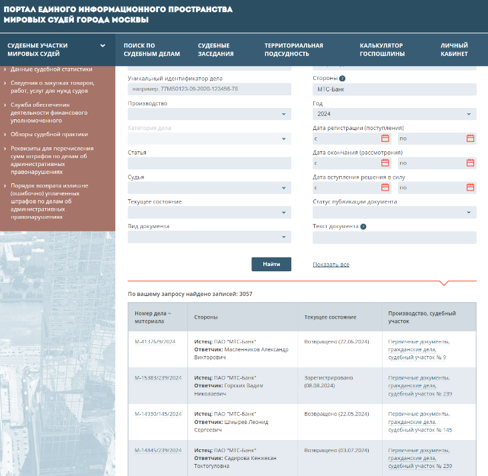Open the Статус публикации документа dropdown
Image resolution: width=488 pixels, height=476 pixels.
coord(394,213)
